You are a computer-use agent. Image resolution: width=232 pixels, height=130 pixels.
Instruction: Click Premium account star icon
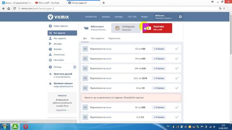50,83
